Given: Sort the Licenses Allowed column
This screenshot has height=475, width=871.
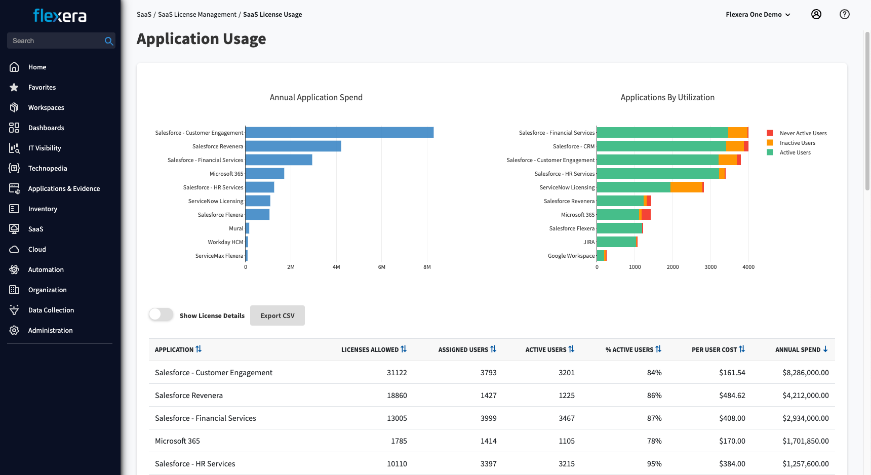Looking at the screenshot, I should [404, 349].
